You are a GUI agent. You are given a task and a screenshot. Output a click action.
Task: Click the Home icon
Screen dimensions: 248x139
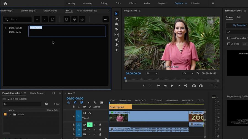tap(5, 3)
